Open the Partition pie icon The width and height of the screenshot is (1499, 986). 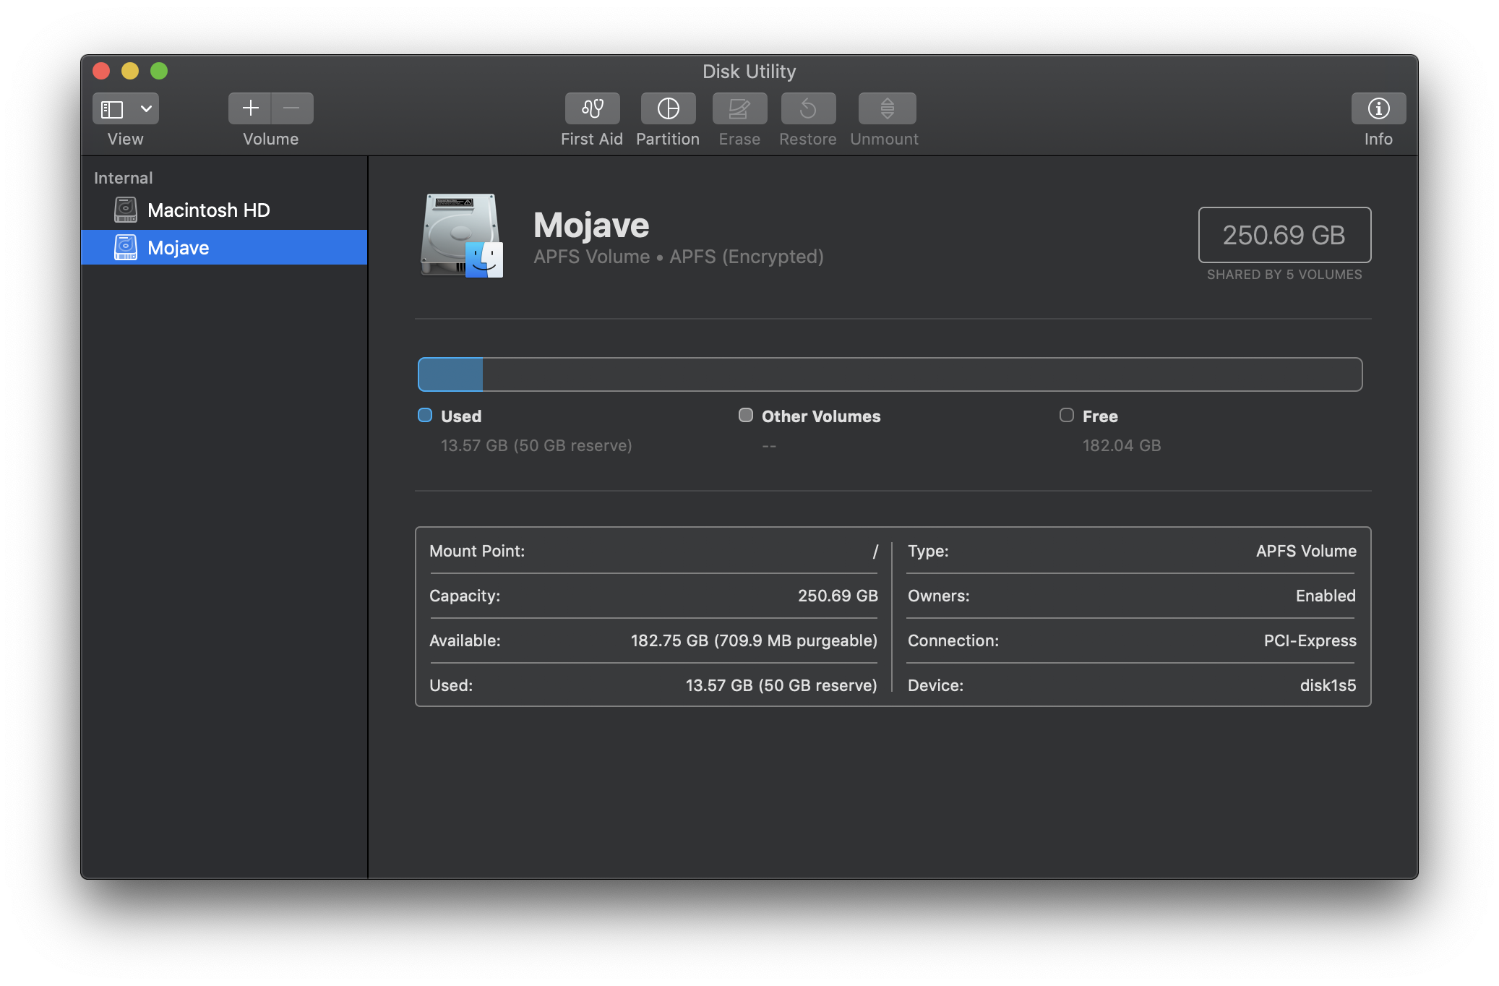tap(668, 108)
